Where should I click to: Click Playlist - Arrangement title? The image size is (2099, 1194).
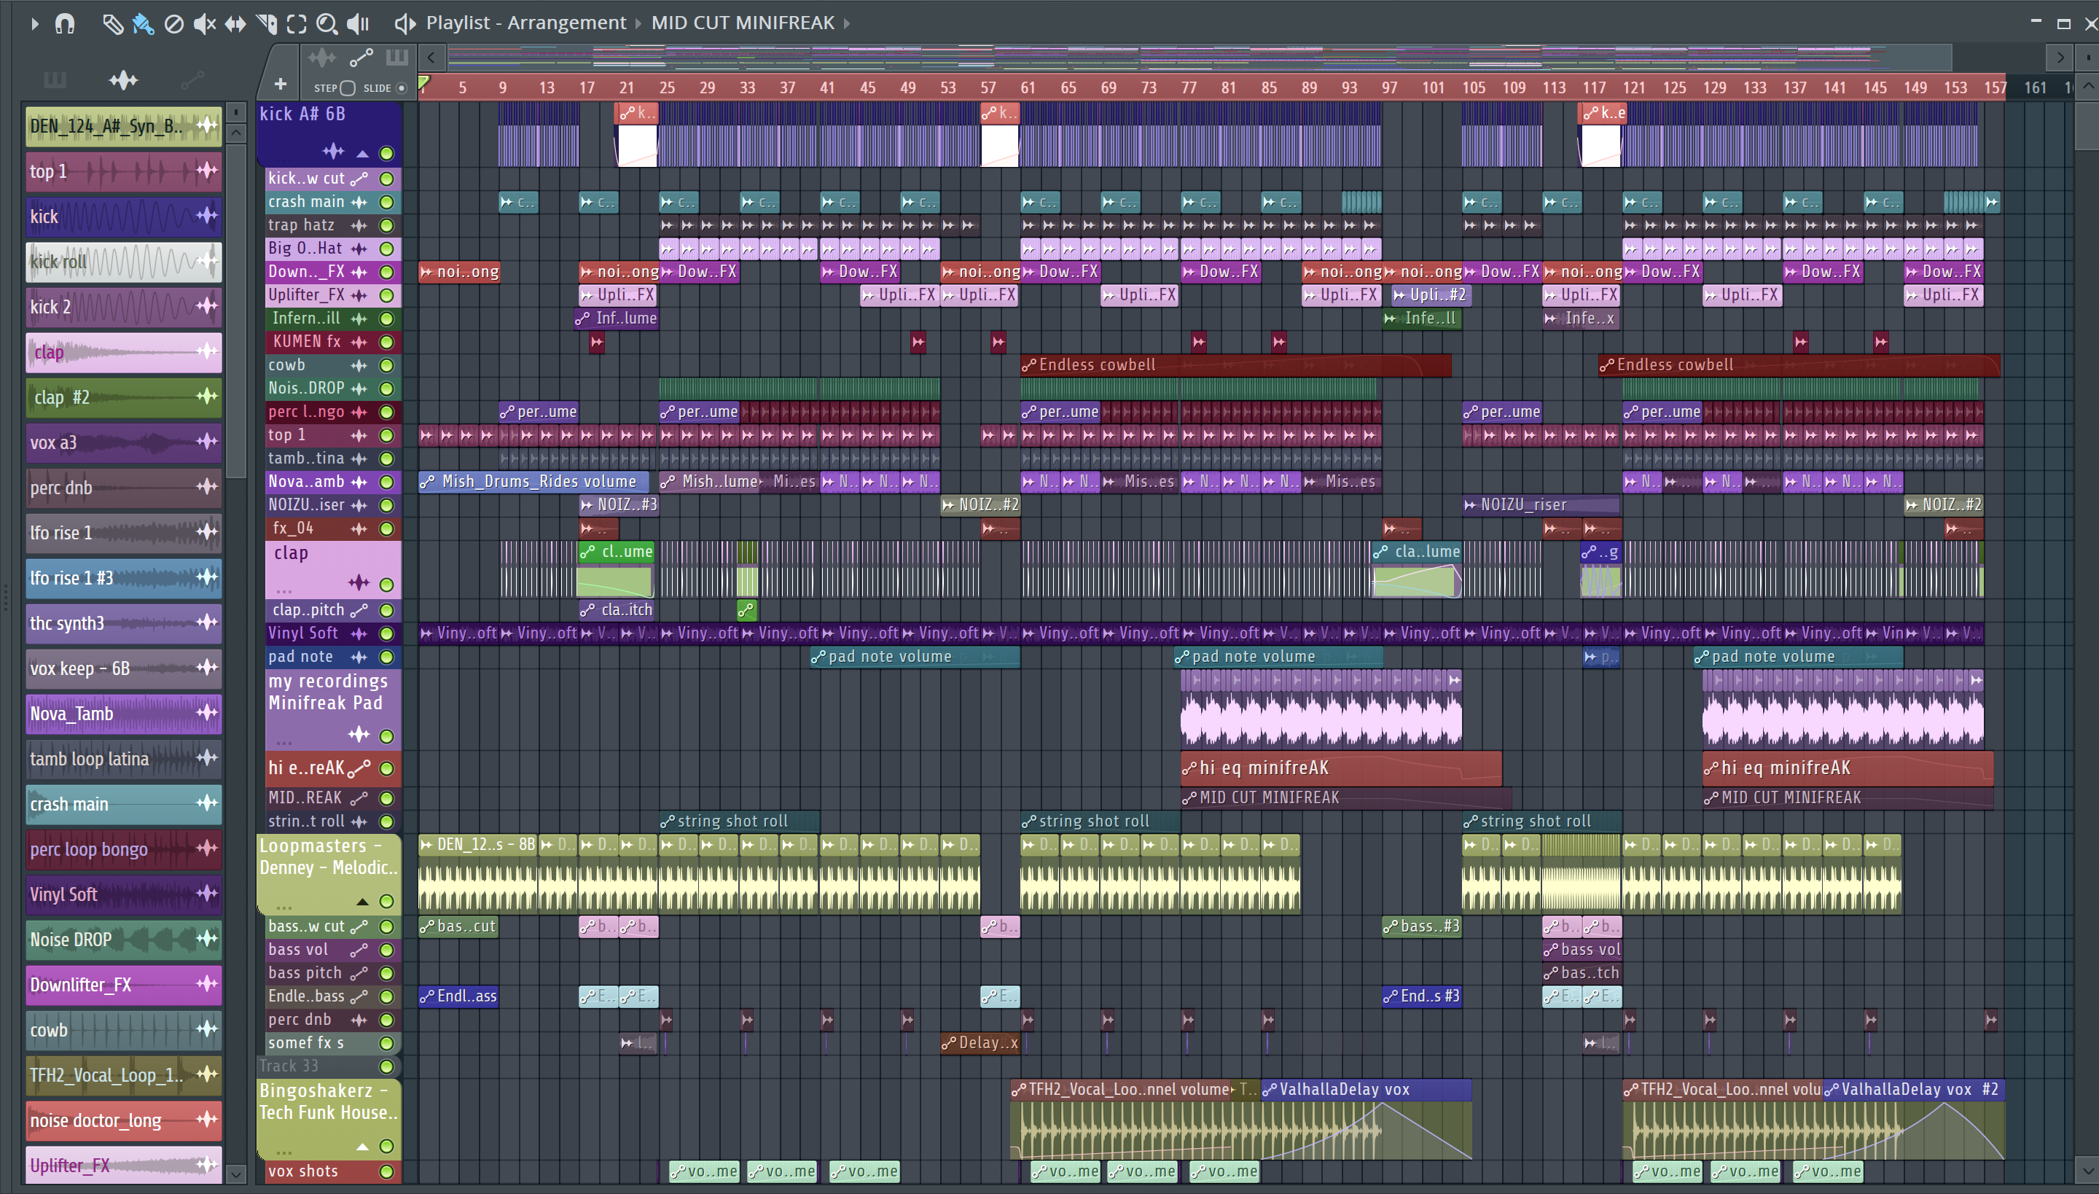click(525, 23)
